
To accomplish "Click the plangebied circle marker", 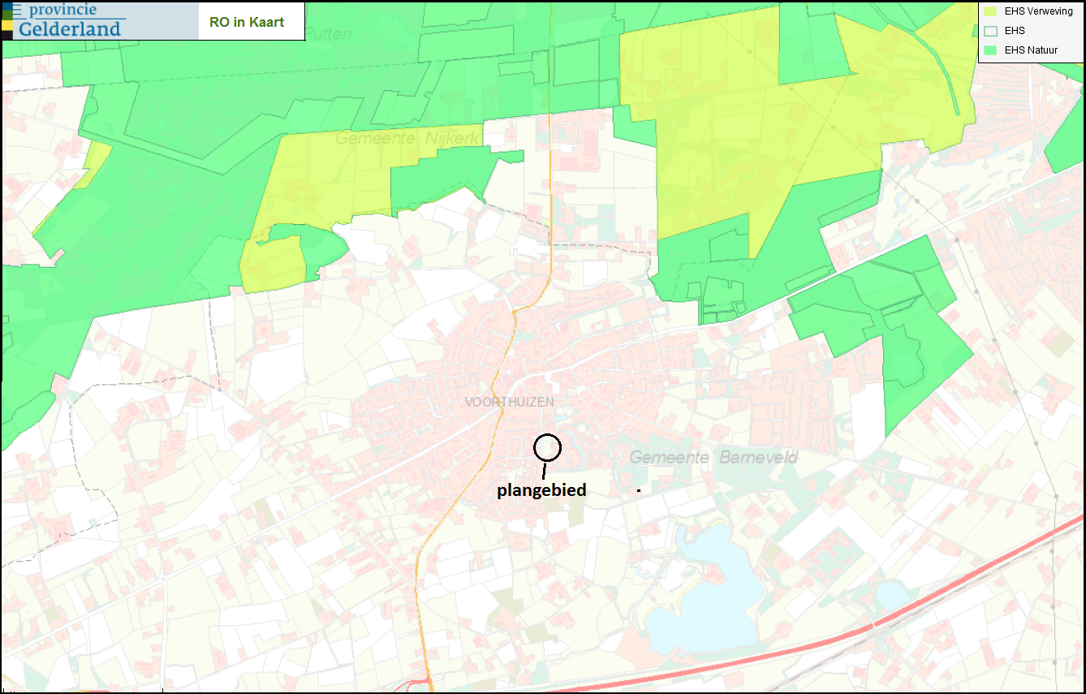I will 548,446.
